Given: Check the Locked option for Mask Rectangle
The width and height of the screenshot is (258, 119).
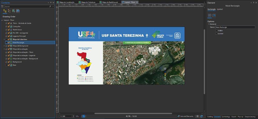Looking at the screenshot, I should click(216, 33).
